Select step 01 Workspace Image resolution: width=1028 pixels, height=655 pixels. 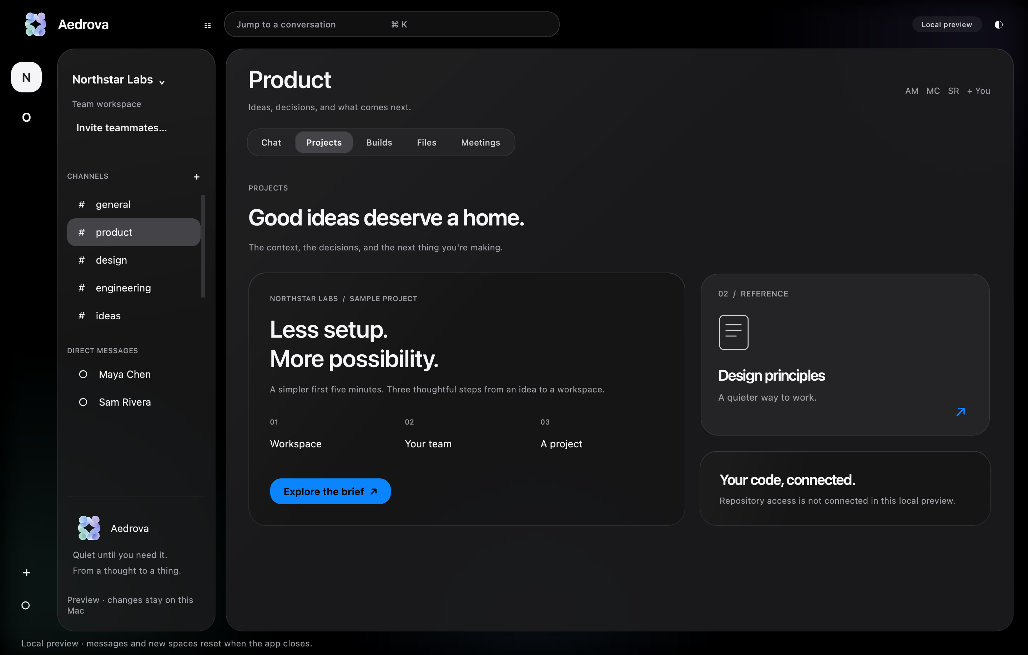pos(296,433)
